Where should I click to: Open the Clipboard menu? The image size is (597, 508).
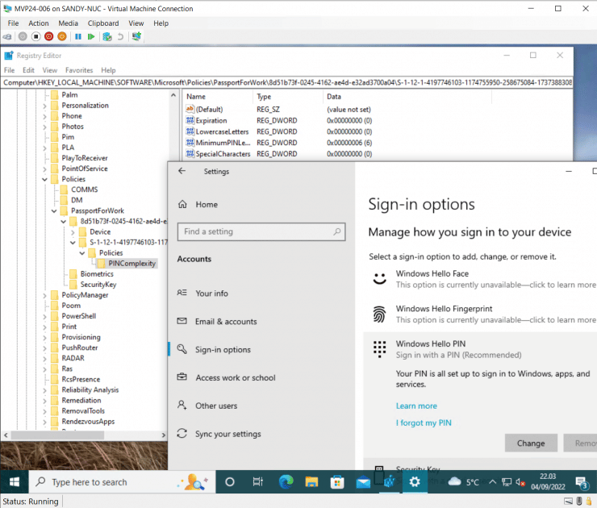[103, 23]
